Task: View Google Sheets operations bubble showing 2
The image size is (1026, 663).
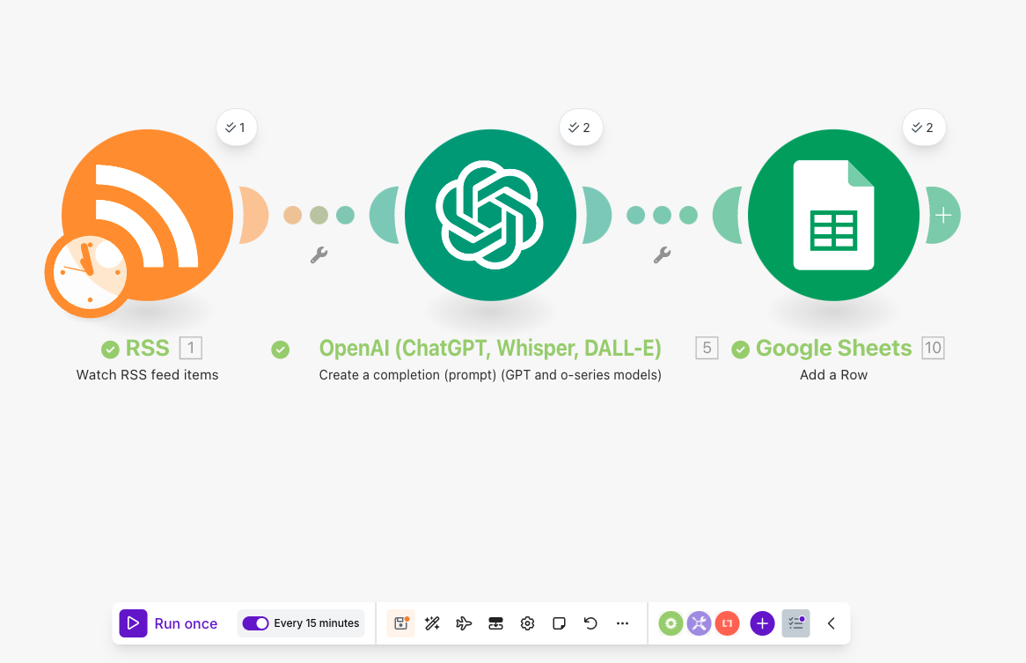Action: 923,128
